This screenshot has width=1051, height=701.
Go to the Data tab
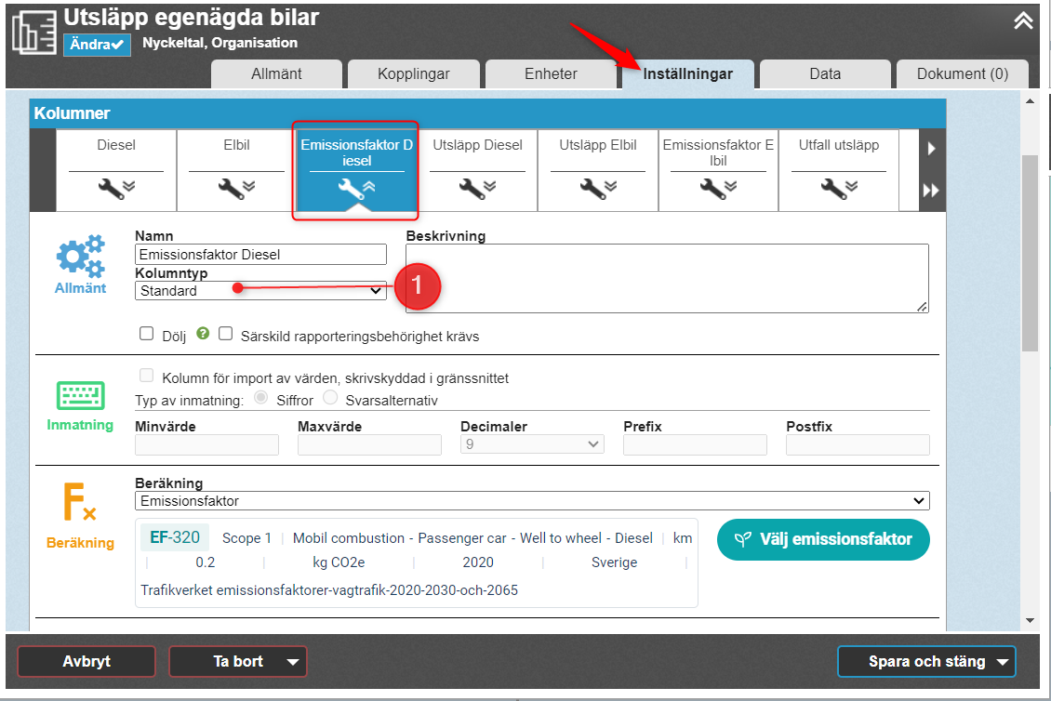pos(824,74)
